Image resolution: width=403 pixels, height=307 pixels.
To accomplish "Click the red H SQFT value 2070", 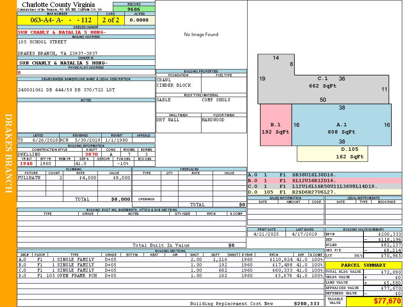I will pyautogui.click(x=91, y=154).
